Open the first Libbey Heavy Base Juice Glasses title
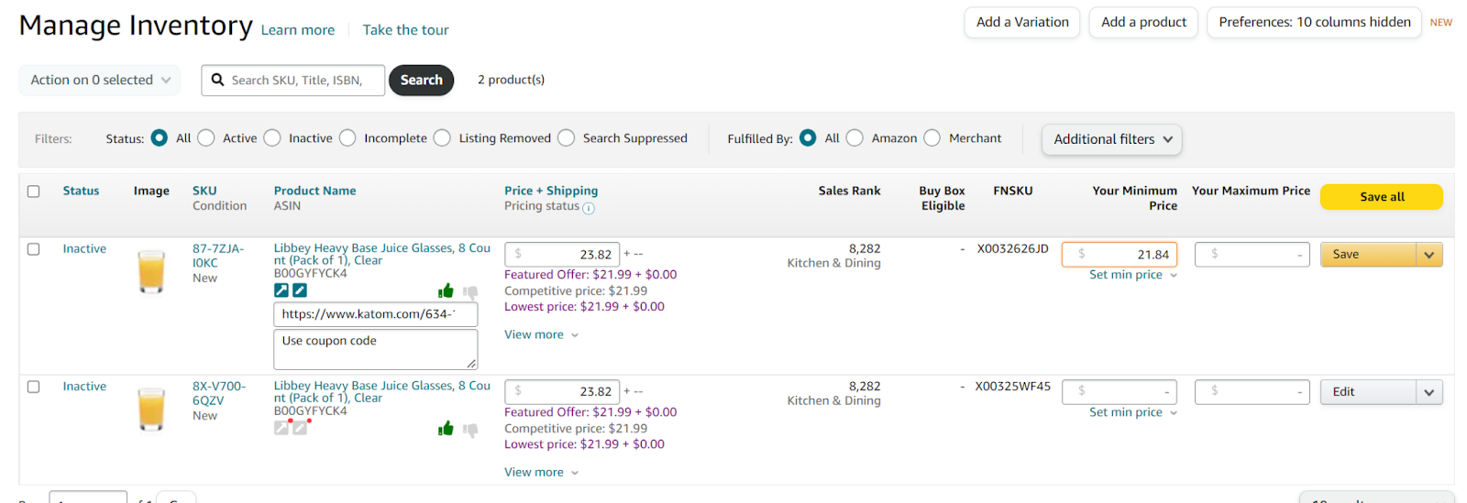Screen dimensions: 1467x503 pos(382,254)
